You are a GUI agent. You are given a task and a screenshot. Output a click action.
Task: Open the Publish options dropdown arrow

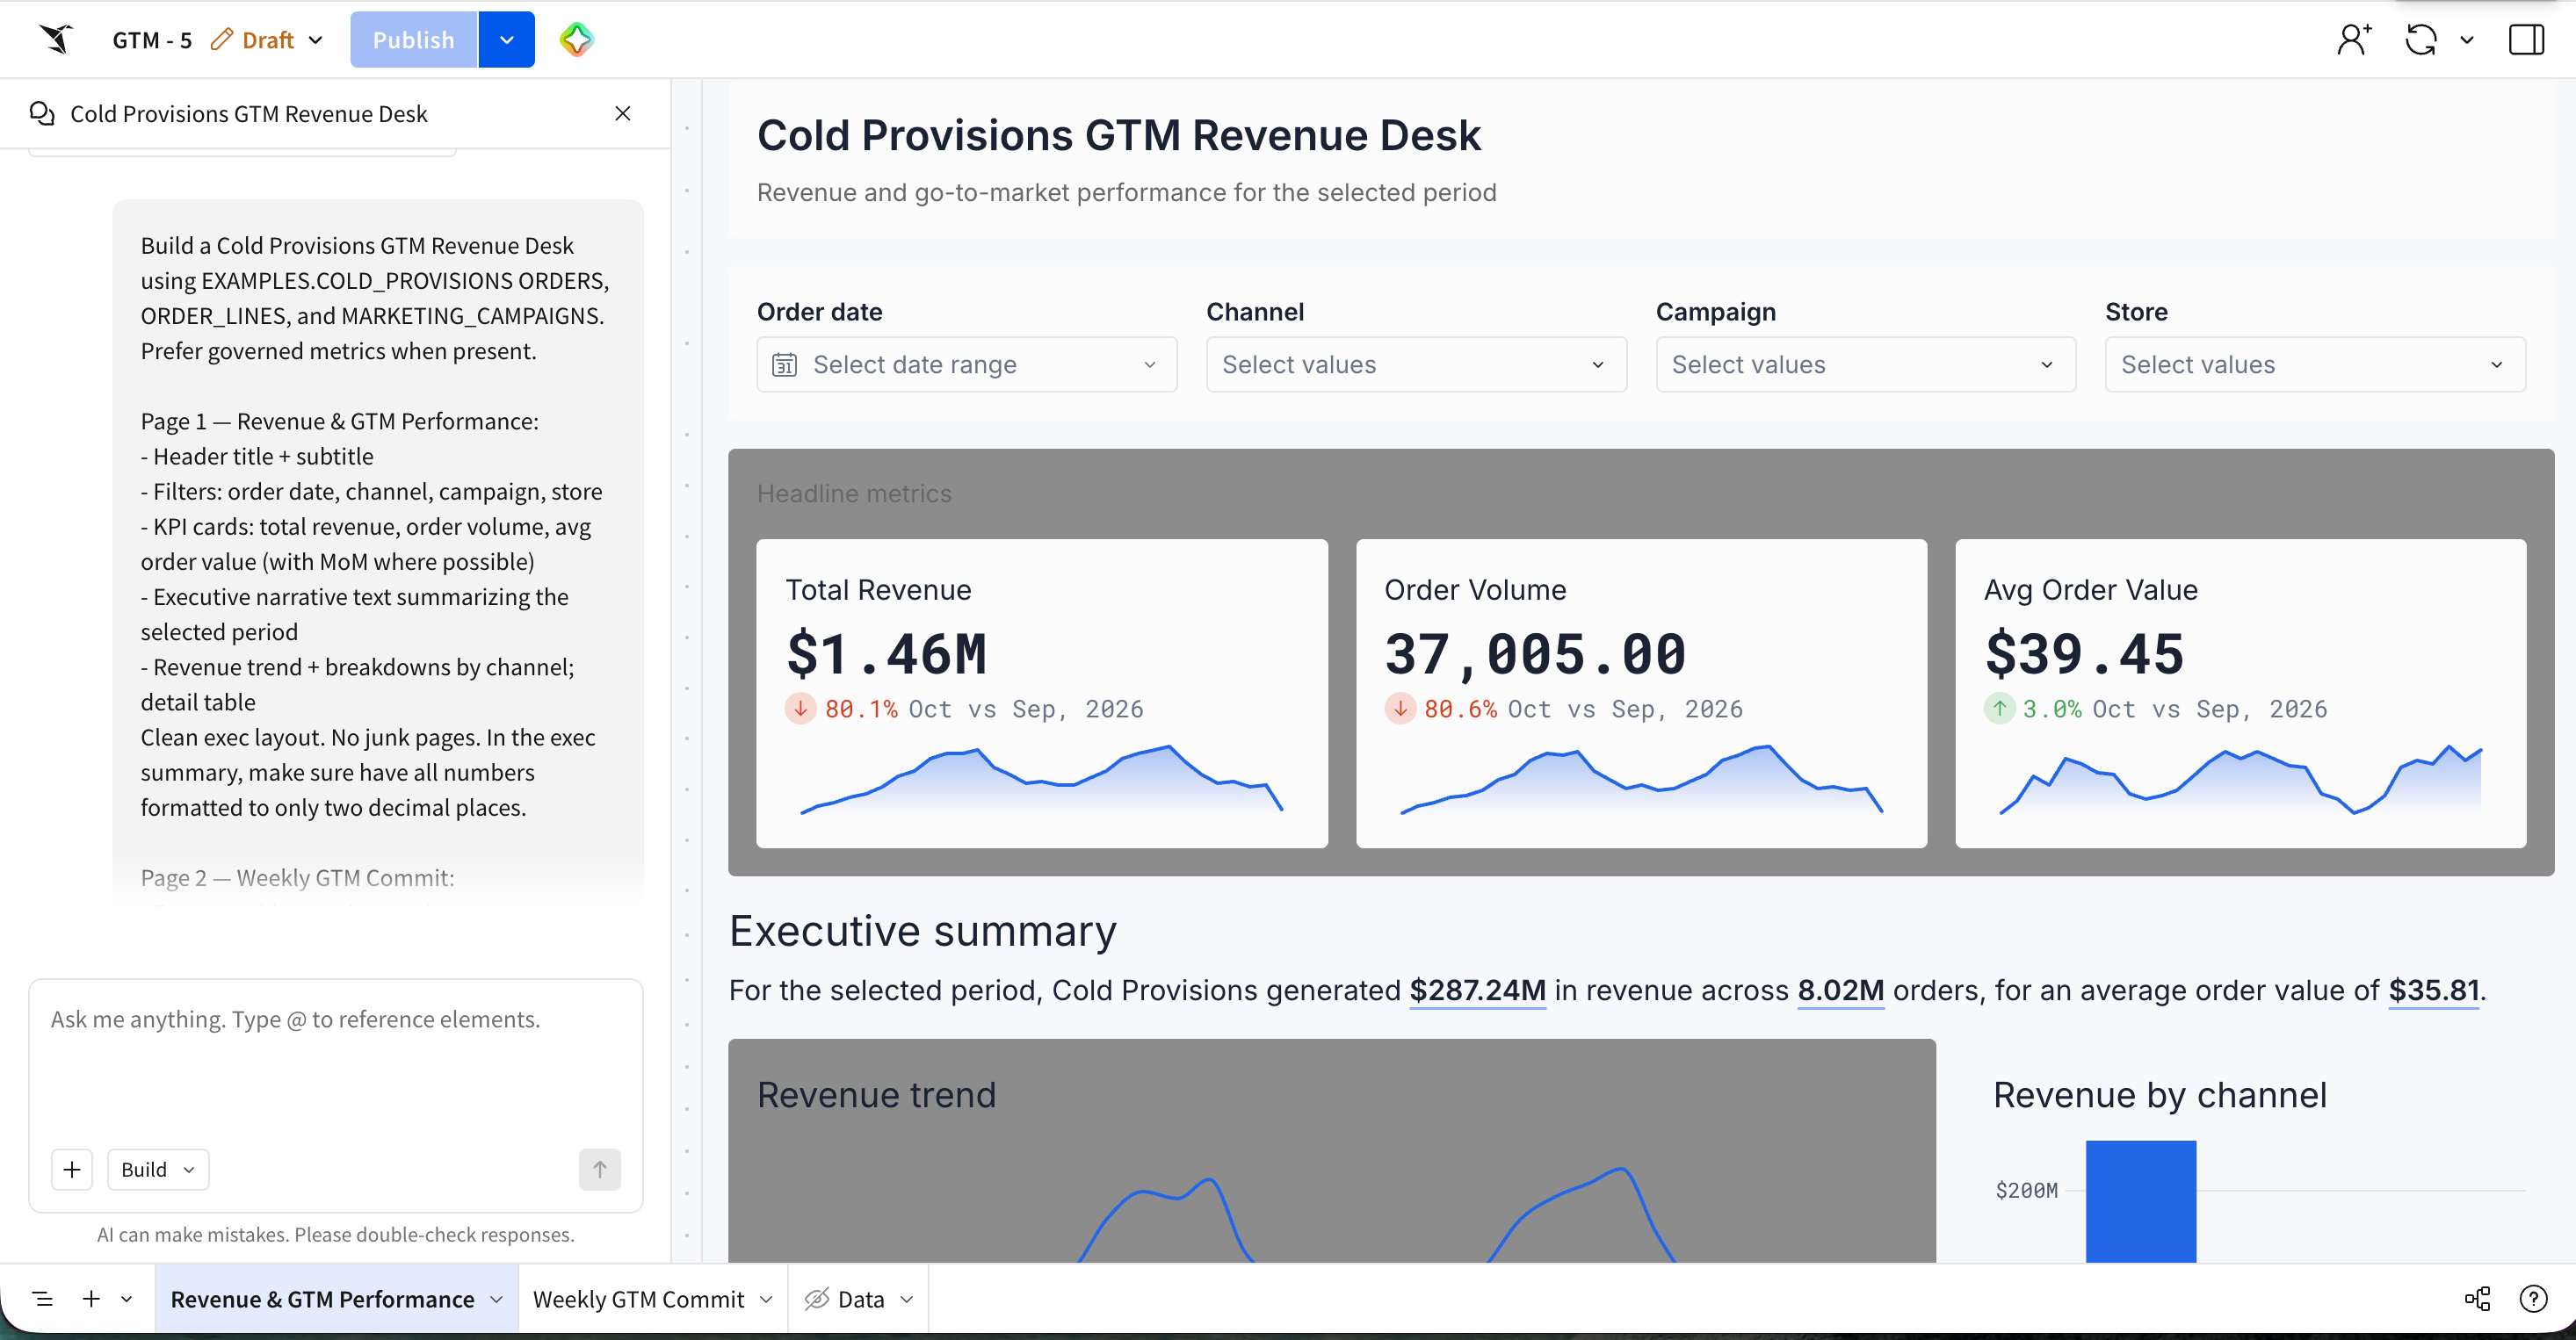tap(507, 40)
